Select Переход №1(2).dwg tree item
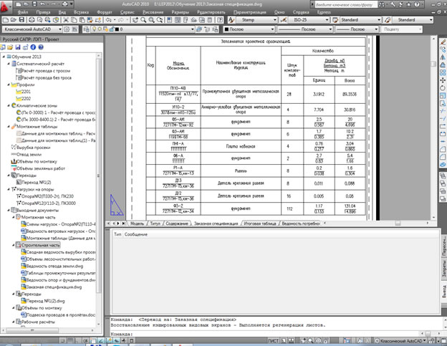The image size is (447, 346). pos(45,301)
